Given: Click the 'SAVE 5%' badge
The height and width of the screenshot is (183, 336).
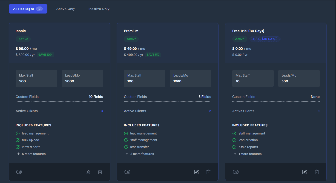Looking at the screenshot, I should coord(153,55).
